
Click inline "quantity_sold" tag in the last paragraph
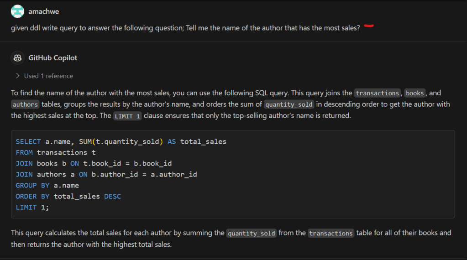tap(252, 233)
